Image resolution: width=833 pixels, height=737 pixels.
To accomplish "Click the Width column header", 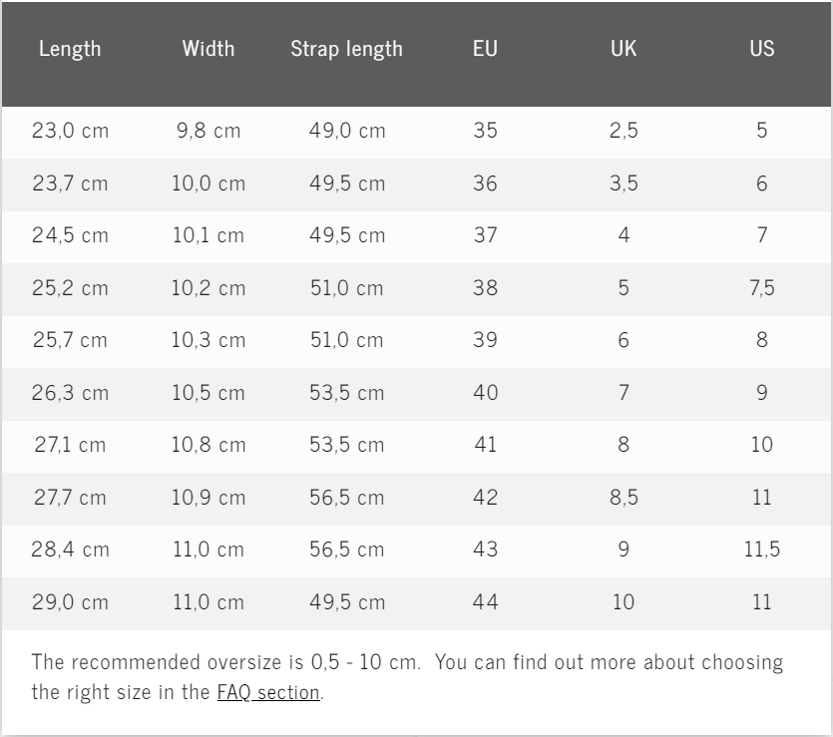I will (x=208, y=49).
